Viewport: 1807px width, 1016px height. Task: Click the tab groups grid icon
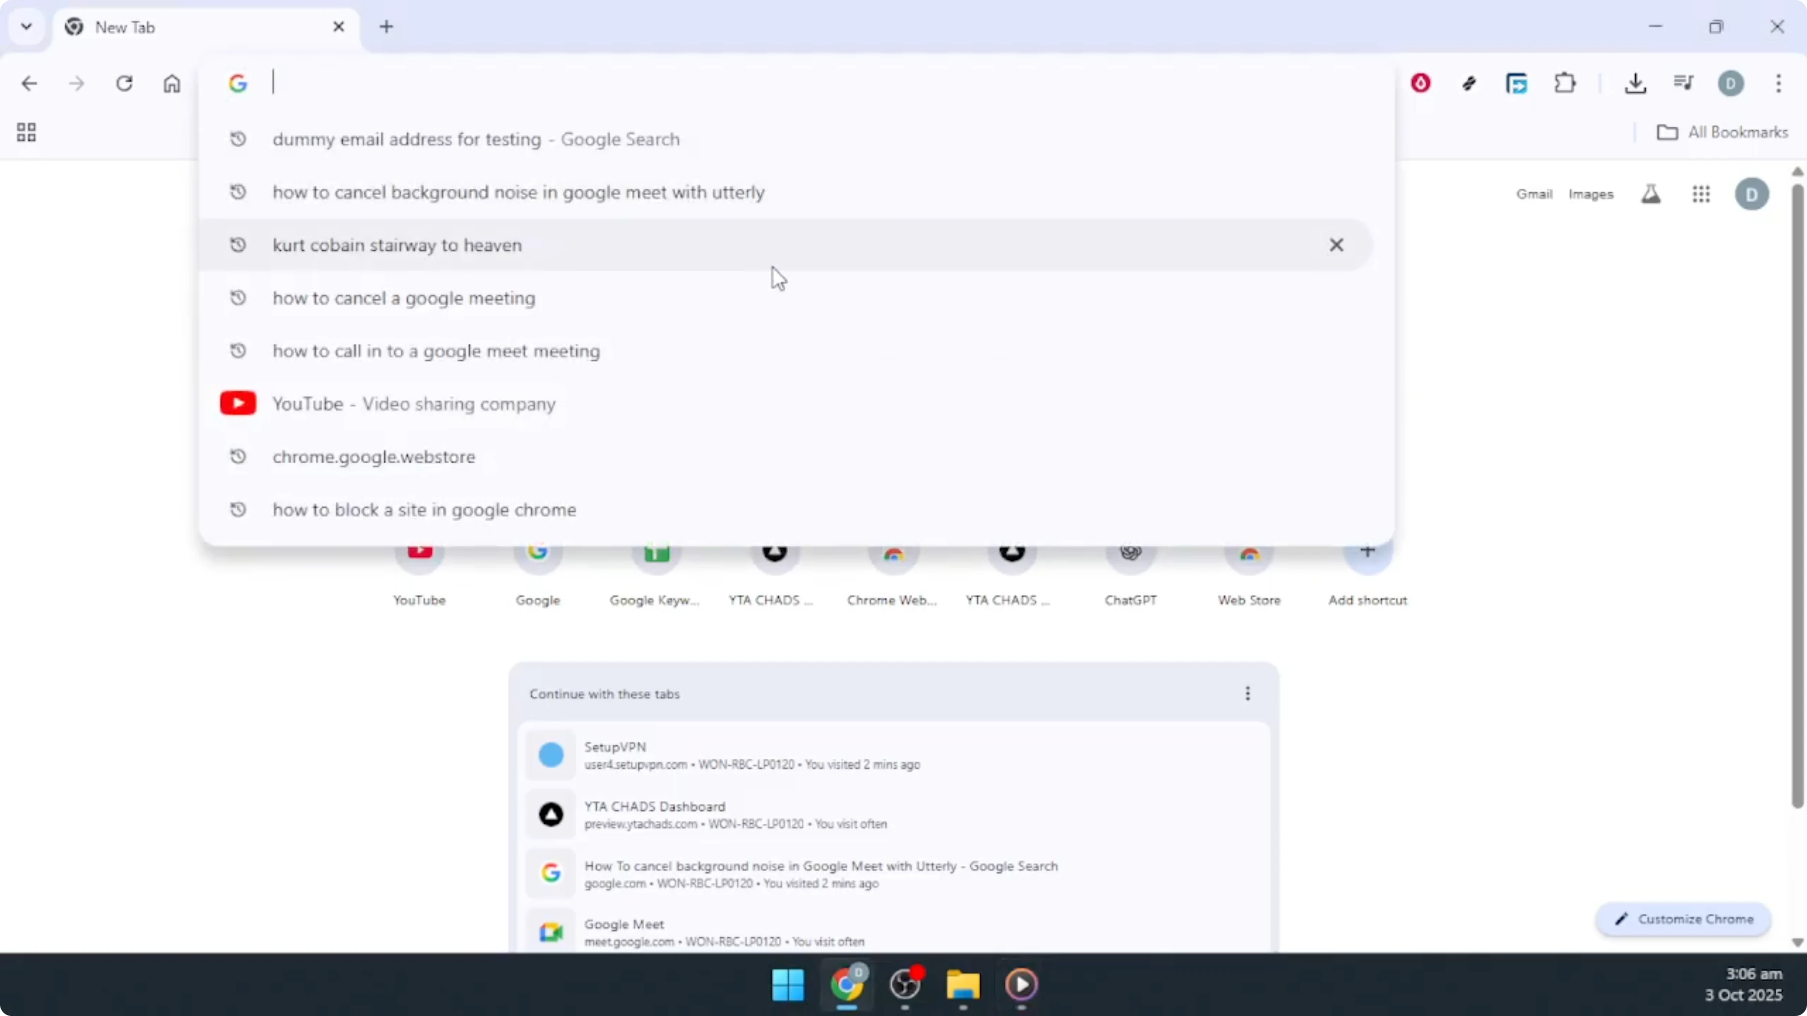26,132
